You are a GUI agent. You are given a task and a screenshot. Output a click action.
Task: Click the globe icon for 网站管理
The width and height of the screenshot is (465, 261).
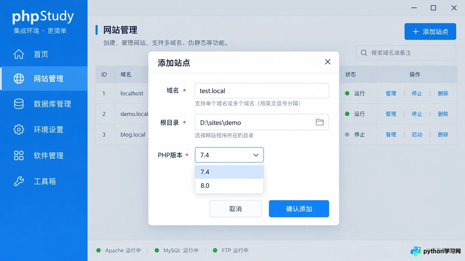pos(19,79)
